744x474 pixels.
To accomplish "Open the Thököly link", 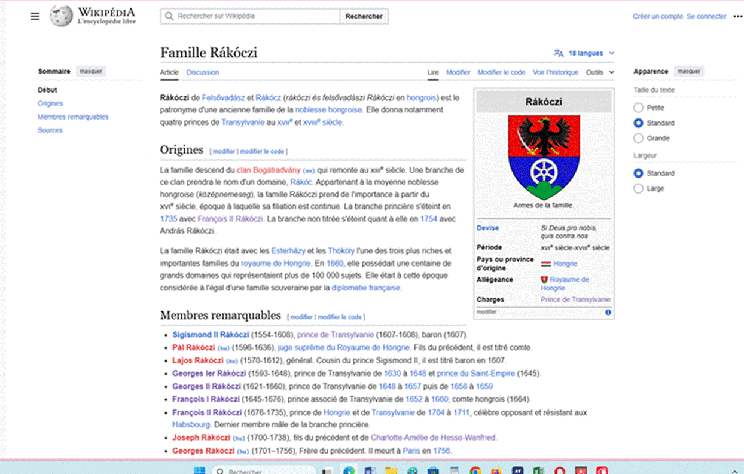I will tap(340, 251).
